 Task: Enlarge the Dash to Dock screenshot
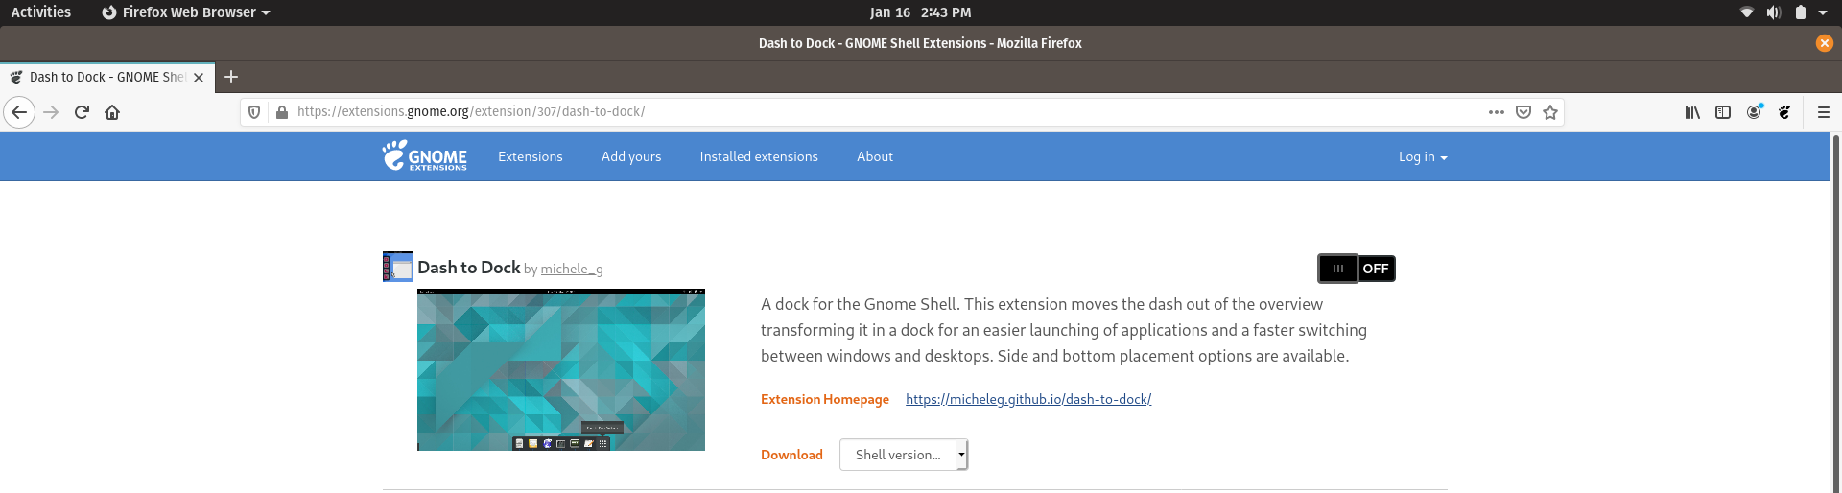(561, 369)
